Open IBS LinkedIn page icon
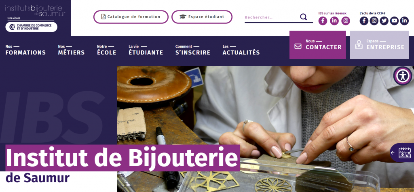The image size is (414, 192). click(x=334, y=21)
